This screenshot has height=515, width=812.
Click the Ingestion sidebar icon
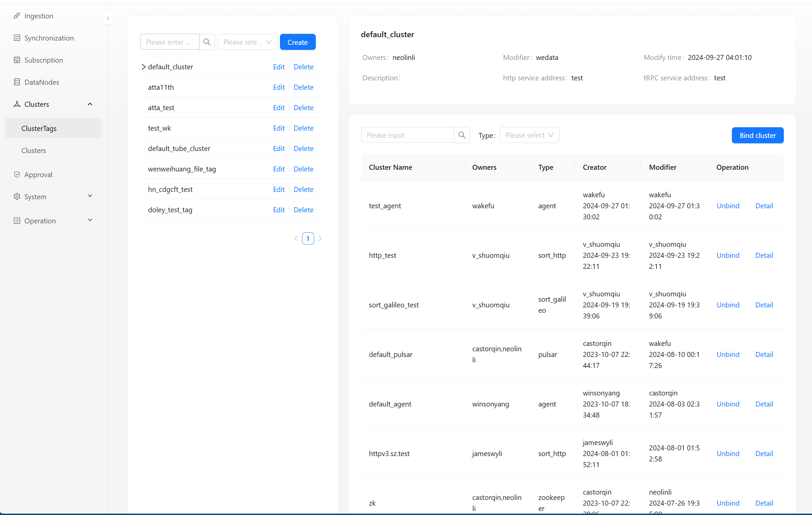point(17,16)
